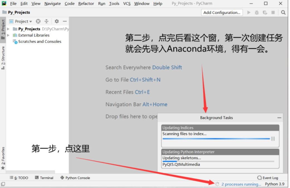
Task: Click the Scanning files to index text
Action: (185, 134)
